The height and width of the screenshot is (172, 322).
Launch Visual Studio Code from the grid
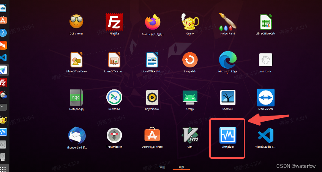265,135
